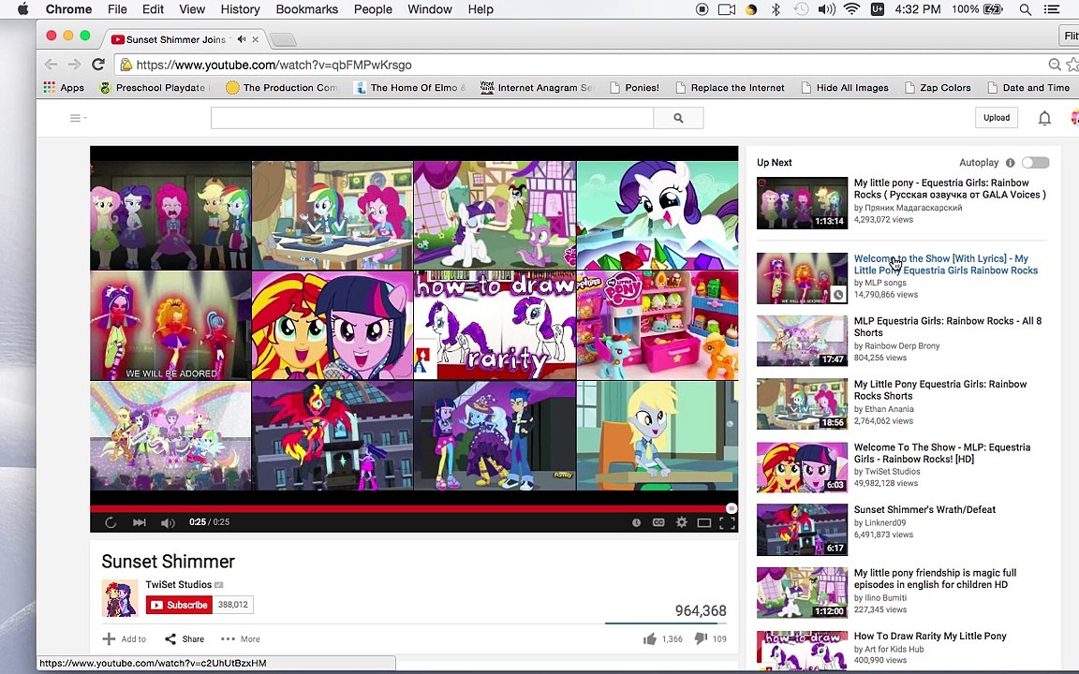Screen dimensions: 1079x674
Task: Switch to theater mode
Action: pyautogui.click(x=704, y=522)
